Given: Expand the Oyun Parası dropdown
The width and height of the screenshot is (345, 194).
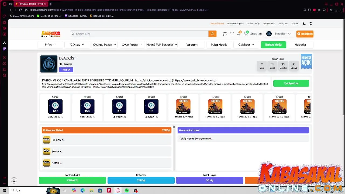Looking at the screenshot, I should click(x=132, y=45).
